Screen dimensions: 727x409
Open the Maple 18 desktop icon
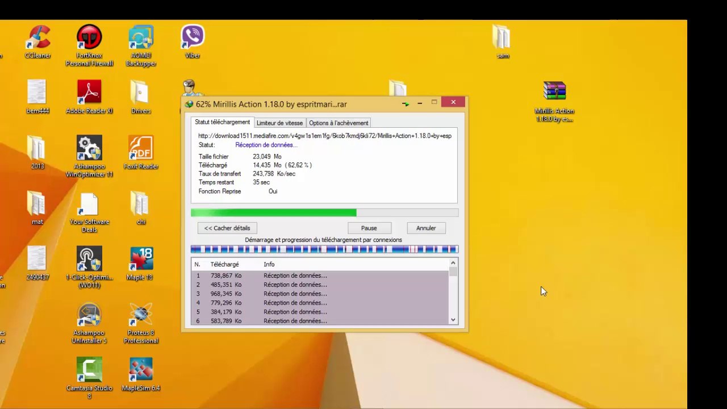pyautogui.click(x=141, y=263)
